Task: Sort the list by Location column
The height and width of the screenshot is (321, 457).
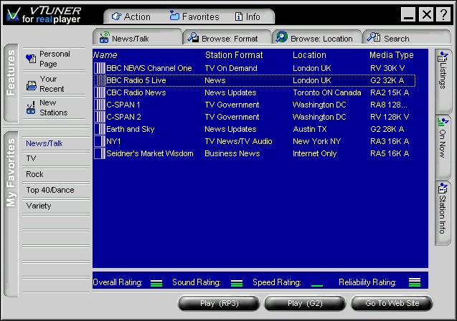Action: [309, 55]
